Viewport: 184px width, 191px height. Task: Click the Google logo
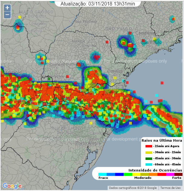click(12, 186)
